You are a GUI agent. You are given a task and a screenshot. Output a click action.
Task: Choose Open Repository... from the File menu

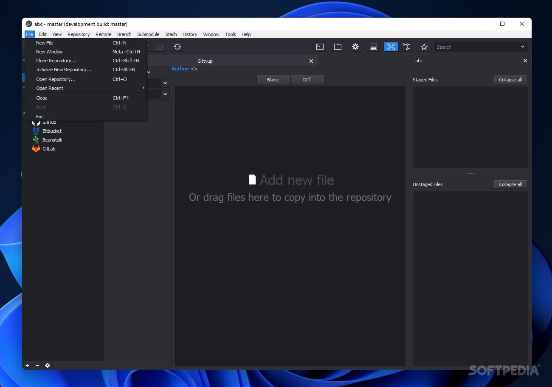pyautogui.click(x=86, y=79)
